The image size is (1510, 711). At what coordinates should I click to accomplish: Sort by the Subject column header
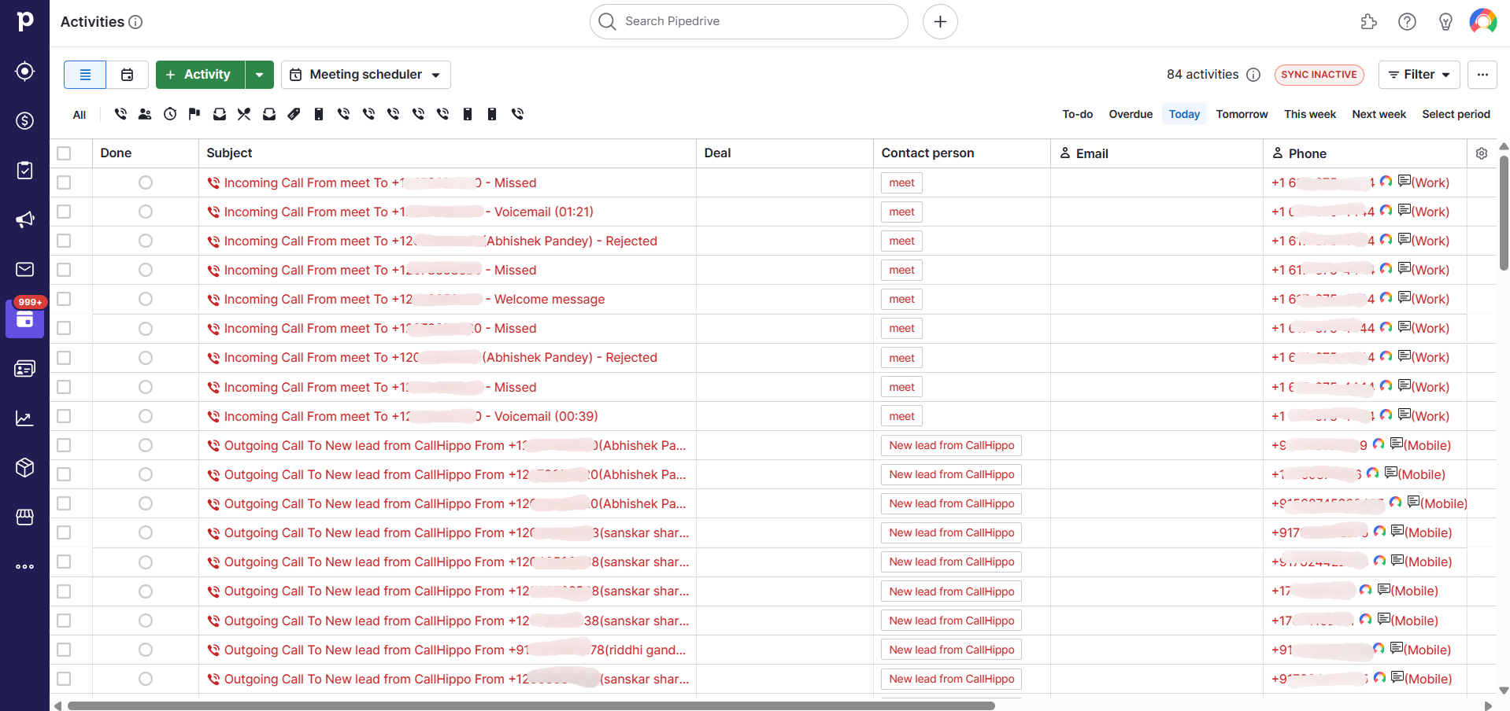pos(229,153)
